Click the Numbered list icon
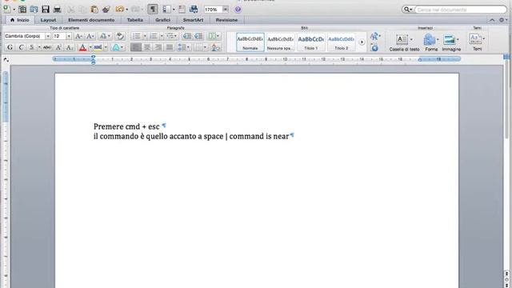The width and height of the screenshot is (512, 288). [x=154, y=36]
